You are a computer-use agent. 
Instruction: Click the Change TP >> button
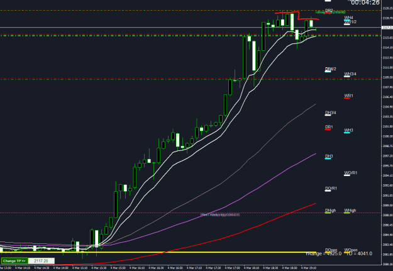pyautogui.click(x=14, y=261)
